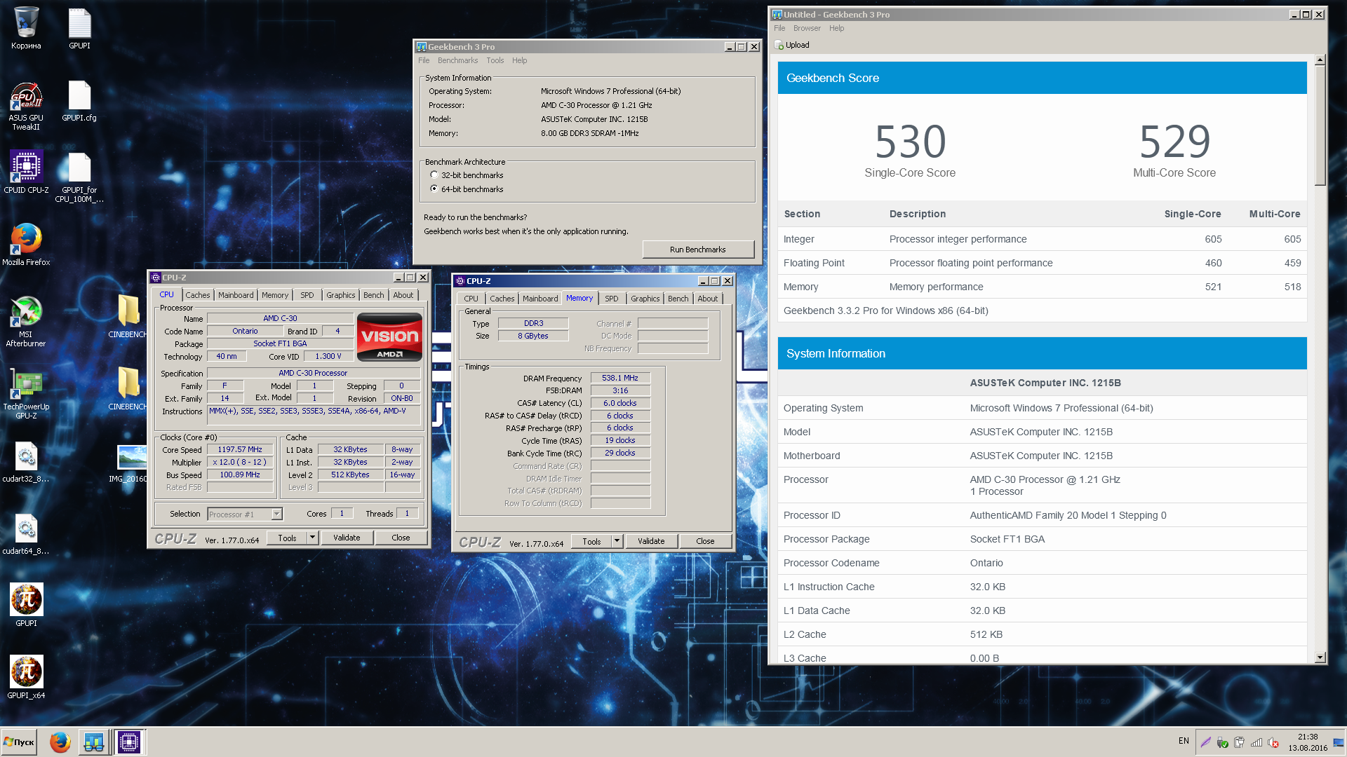
Task: Switch to the CPU tab in the right CPU-Z window
Action: tap(471, 299)
